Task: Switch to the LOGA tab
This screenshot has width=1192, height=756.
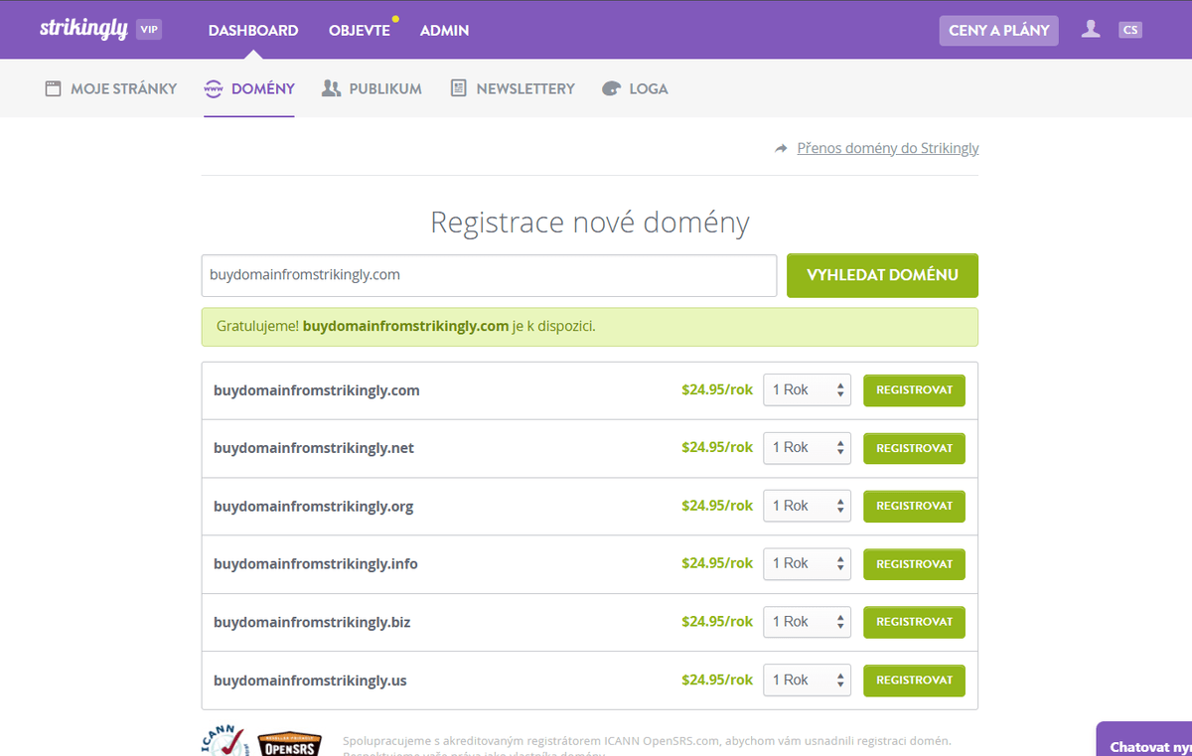Action: coord(635,88)
